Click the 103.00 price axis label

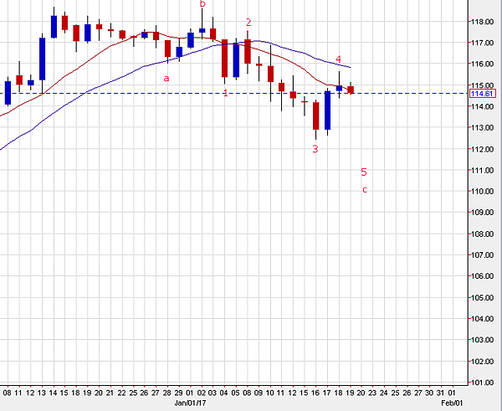click(482, 340)
